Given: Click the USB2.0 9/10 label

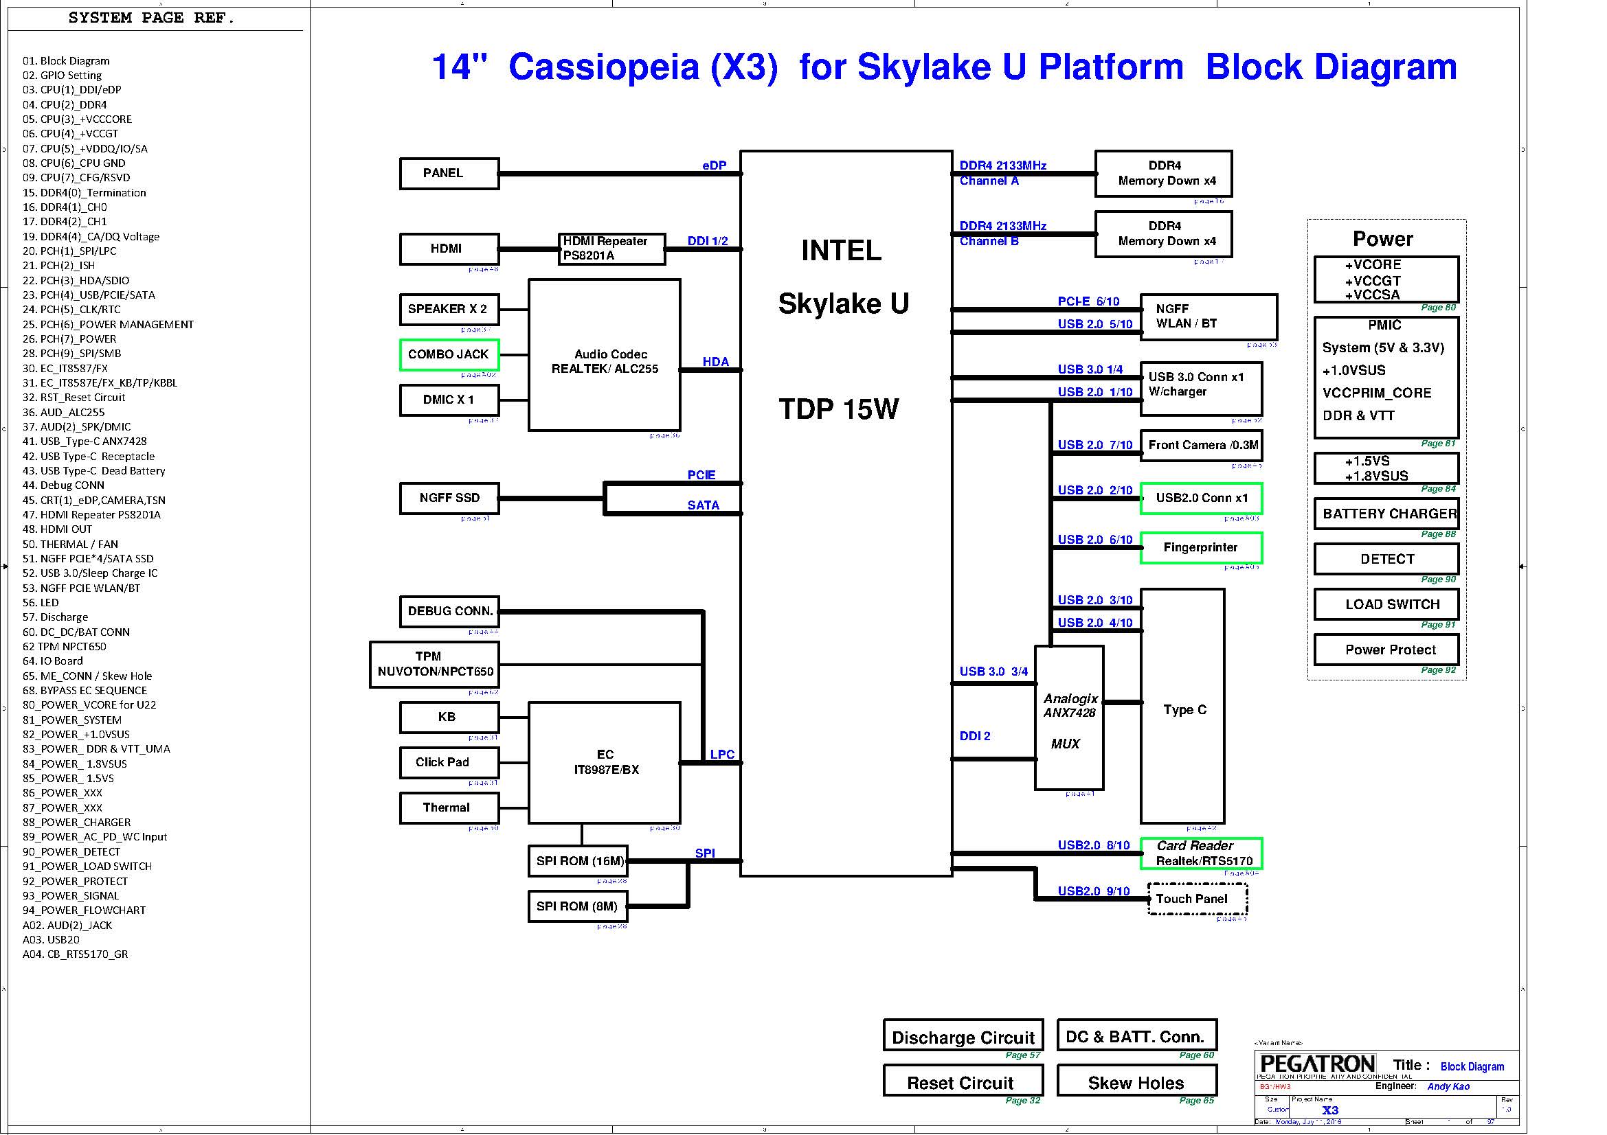Looking at the screenshot, I should click(1094, 892).
